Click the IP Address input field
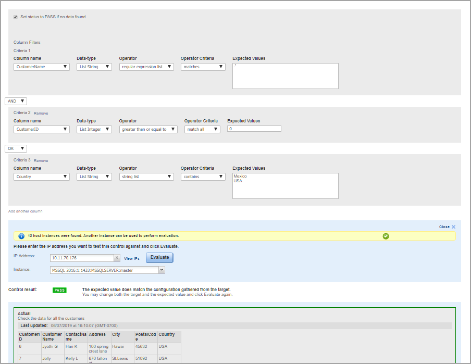 (82, 258)
